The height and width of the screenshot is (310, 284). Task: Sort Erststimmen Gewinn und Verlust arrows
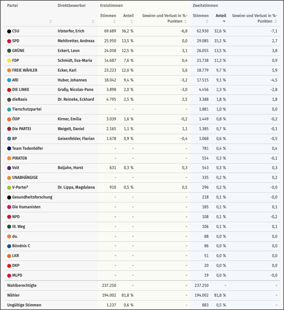tap(185, 21)
